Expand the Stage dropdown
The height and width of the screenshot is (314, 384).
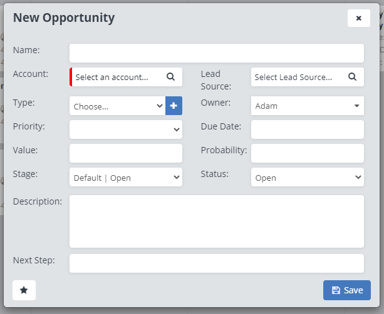pos(125,178)
